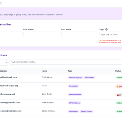Open the filter dropdown beside search
This screenshot has width=122, height=119.
tap(4, 62)
